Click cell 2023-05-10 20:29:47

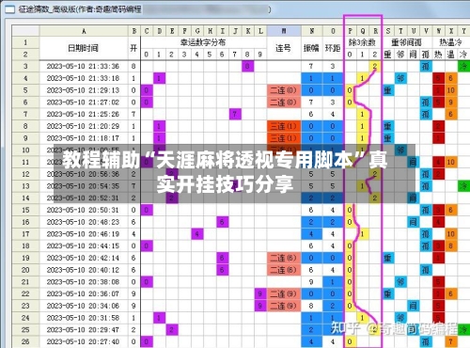[x=84, y=329]
